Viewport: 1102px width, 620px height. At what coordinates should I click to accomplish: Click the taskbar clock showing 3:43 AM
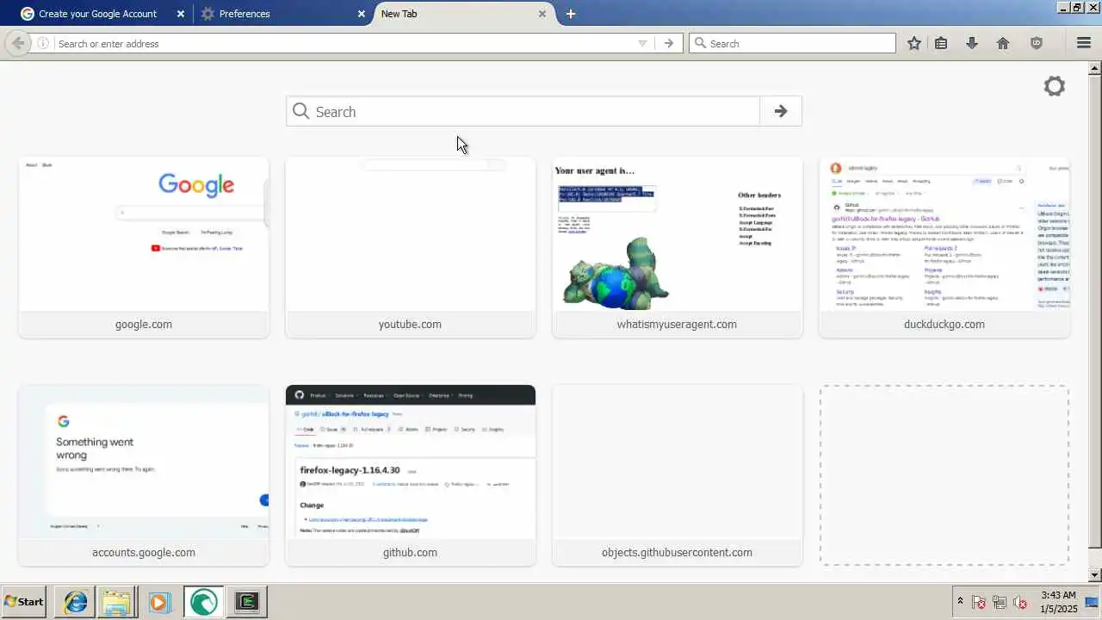[1058, 602]
